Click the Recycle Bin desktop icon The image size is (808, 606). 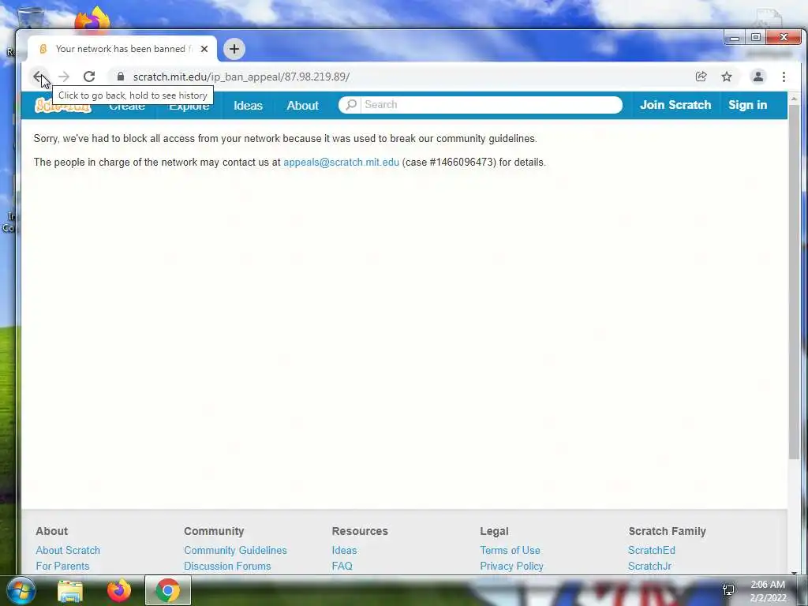[x=30, y=20]
